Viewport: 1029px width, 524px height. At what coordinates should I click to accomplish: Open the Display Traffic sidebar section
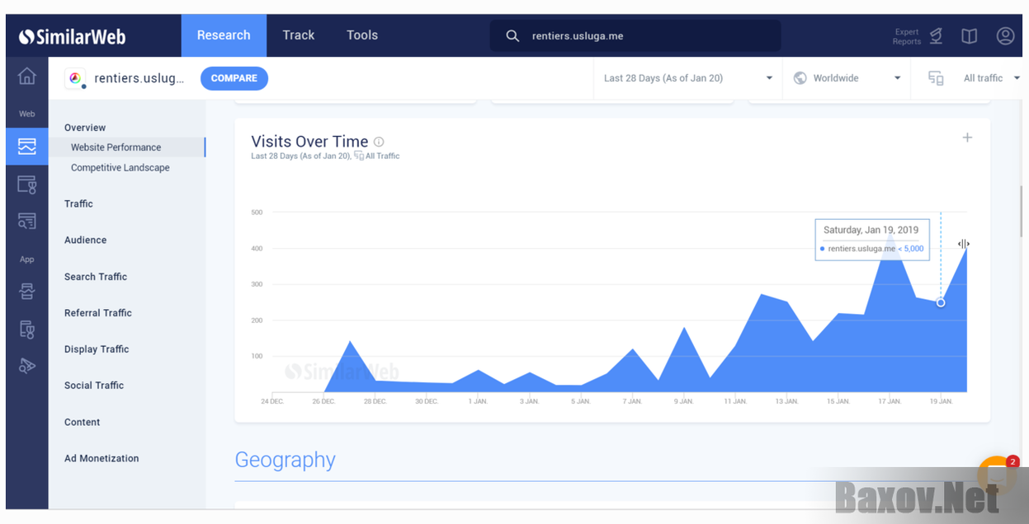[x=97, y=349]
